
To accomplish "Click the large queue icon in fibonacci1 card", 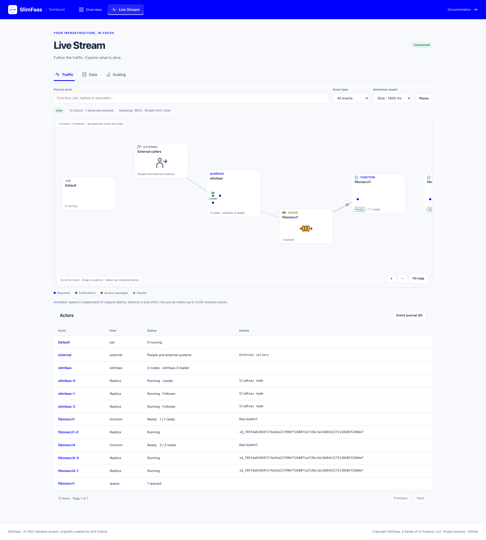I will coord(306,228).
